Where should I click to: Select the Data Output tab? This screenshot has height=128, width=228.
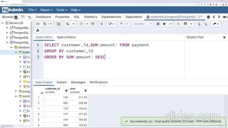44,82
